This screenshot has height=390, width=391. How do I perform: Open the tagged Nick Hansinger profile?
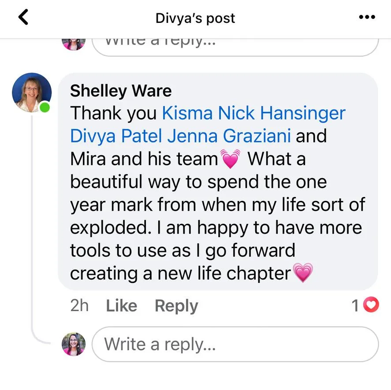tap(282, 113)
